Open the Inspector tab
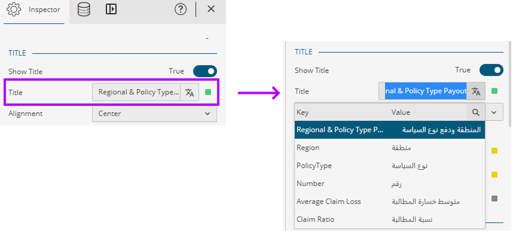 [34, 9]
